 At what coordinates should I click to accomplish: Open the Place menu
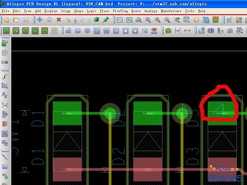tap(104, 11)
